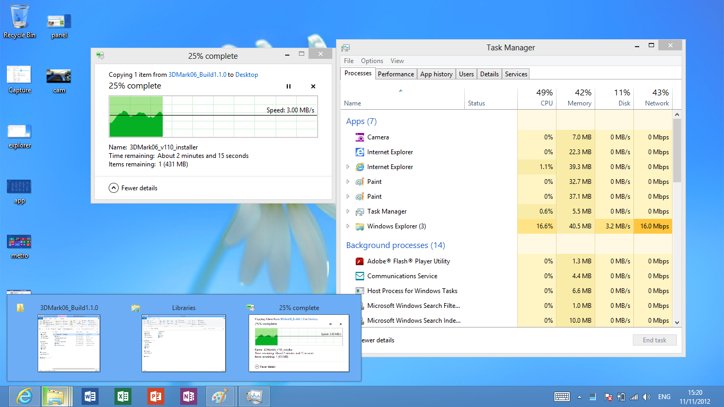The height and width of the screenshot is (407, 724).
Task: Launch Excel from the taskbar
Action: point(123,396)
